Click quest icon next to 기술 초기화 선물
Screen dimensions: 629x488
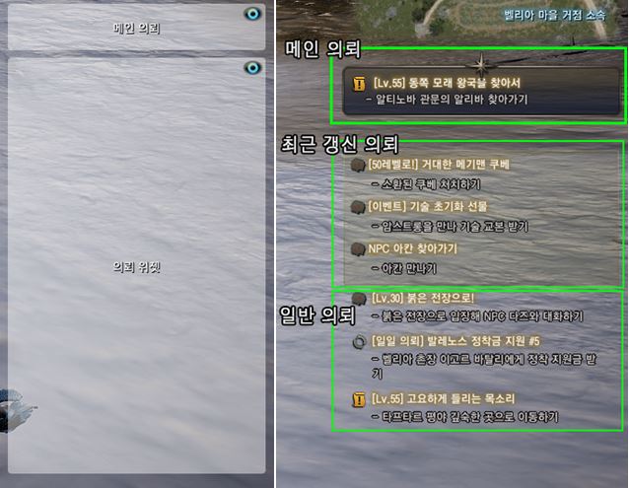358,207
